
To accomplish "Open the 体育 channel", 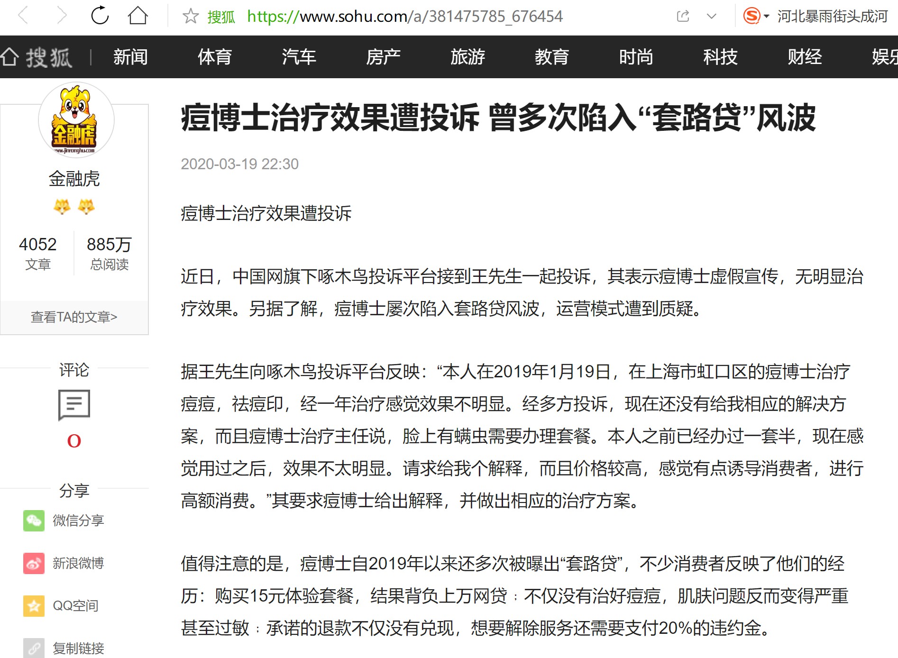I will (x=215, y=57).
